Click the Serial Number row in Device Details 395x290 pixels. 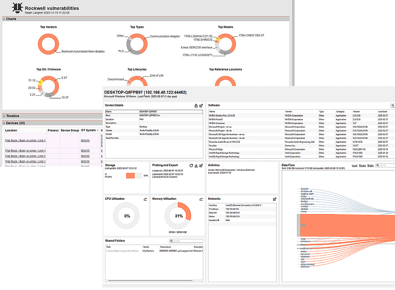154,138
